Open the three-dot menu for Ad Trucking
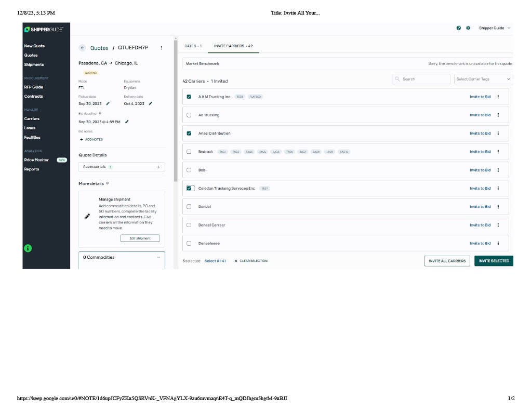 click(x=499, y=115)
